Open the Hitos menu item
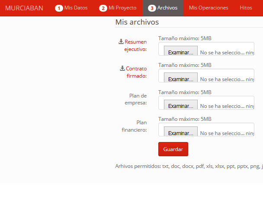The height and width of the screenshot is (202, 263). click(246, 8)
